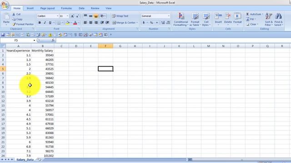Click the Percent Style icon
The height and width of the screenshot is (163, 291).
(151, 23)
